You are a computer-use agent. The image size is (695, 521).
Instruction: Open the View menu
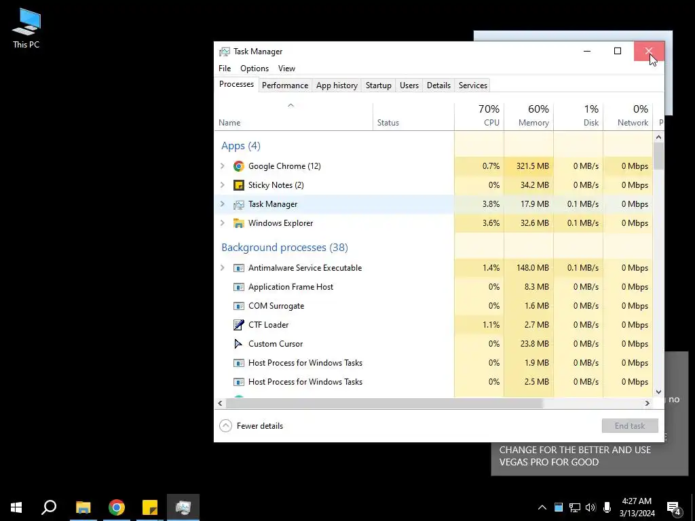coord(287,69)
